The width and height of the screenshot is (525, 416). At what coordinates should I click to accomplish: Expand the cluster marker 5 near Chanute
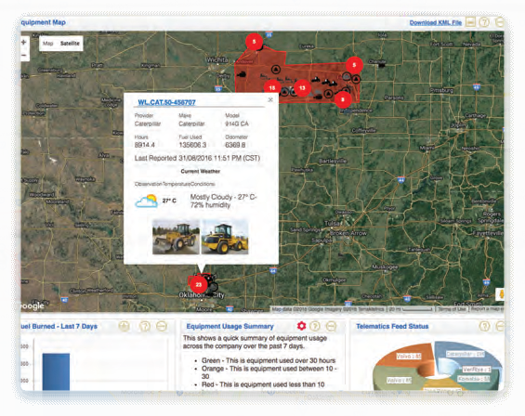point(354,65)
